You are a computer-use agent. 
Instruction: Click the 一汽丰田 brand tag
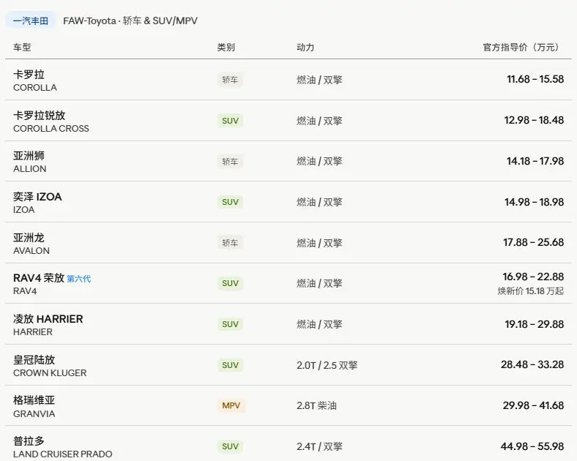(31, 20)
